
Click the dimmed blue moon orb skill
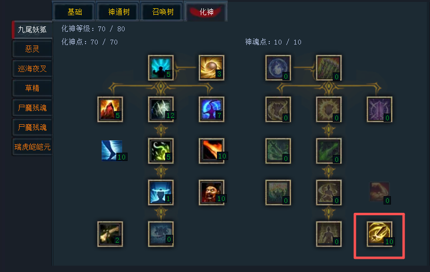(x=278, y=68)
